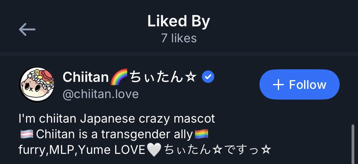Go back using the left arrow

click(x=27, y=30)
